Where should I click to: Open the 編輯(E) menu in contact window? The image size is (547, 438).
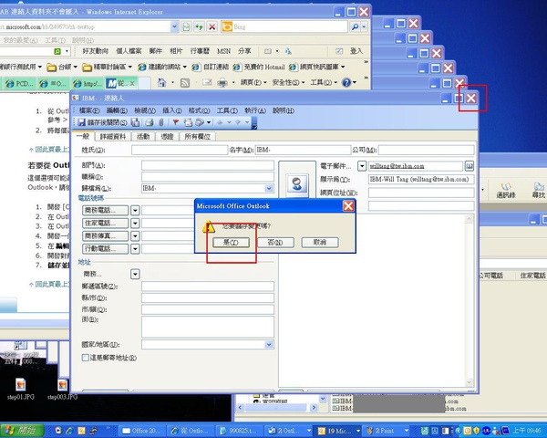(117, 110)
